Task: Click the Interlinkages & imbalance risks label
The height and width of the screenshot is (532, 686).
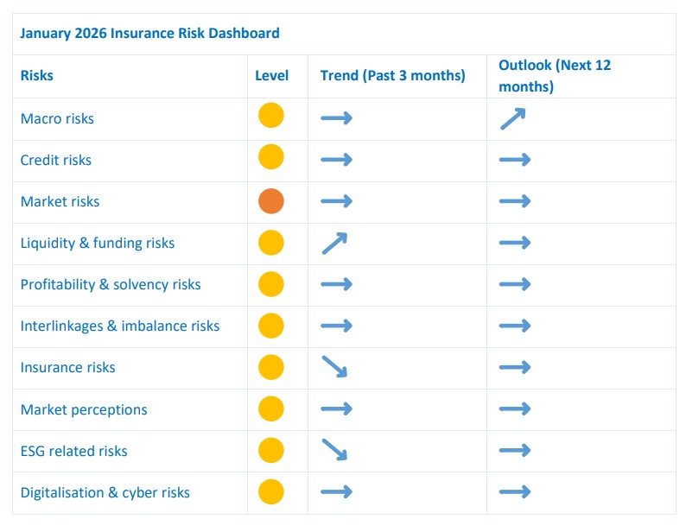Action: (x=120, y=326)
